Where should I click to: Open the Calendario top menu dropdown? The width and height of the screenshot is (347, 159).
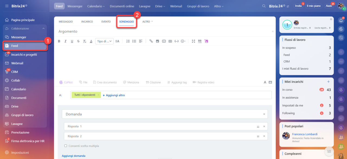pos(96,6)
